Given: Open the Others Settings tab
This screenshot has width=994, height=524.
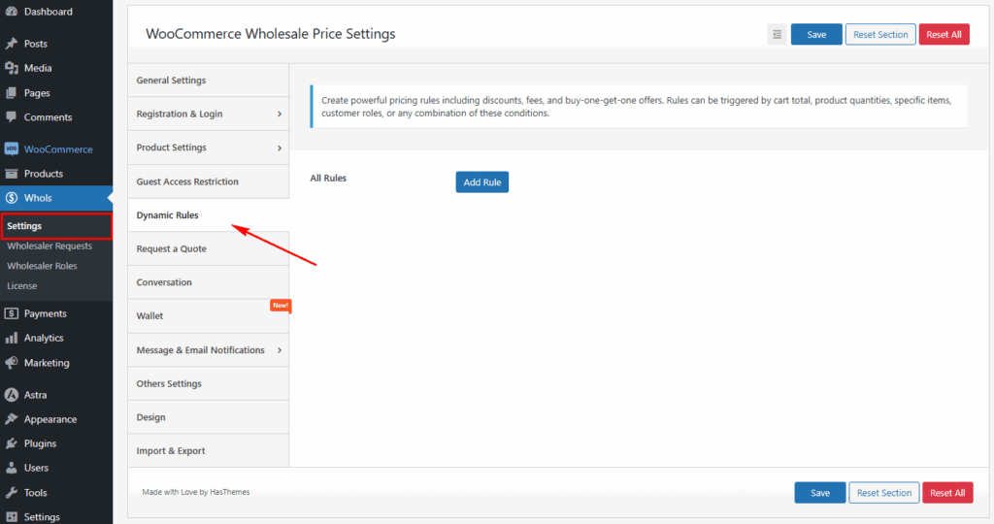Looking at the screenshot, I should pyautogui.click(x=208, y=383).
